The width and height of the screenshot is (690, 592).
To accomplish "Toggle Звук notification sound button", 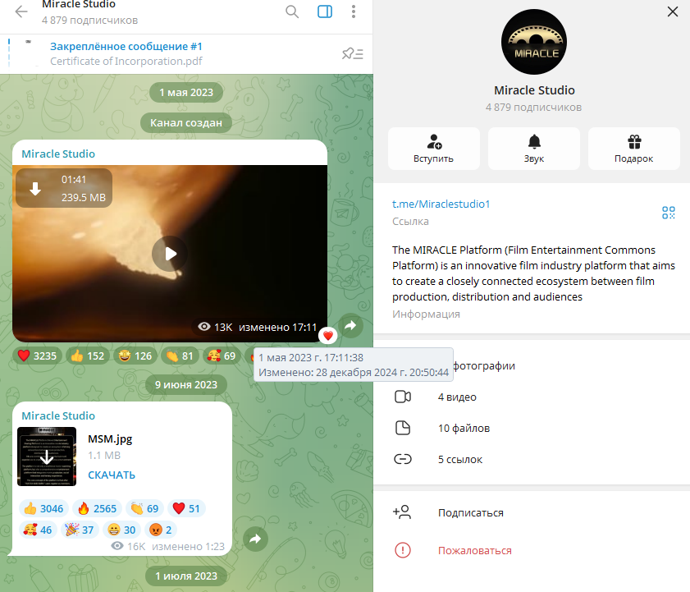I will [534, 149].
